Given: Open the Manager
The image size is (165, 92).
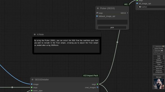Looking at the screenshot, I should pyautogui.click(x=159, y=77).
